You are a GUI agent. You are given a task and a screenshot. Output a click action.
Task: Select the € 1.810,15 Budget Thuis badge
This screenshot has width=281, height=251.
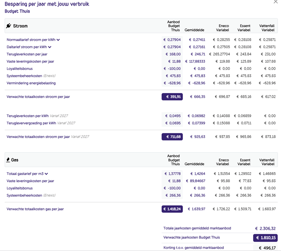[x=265, y=238]
